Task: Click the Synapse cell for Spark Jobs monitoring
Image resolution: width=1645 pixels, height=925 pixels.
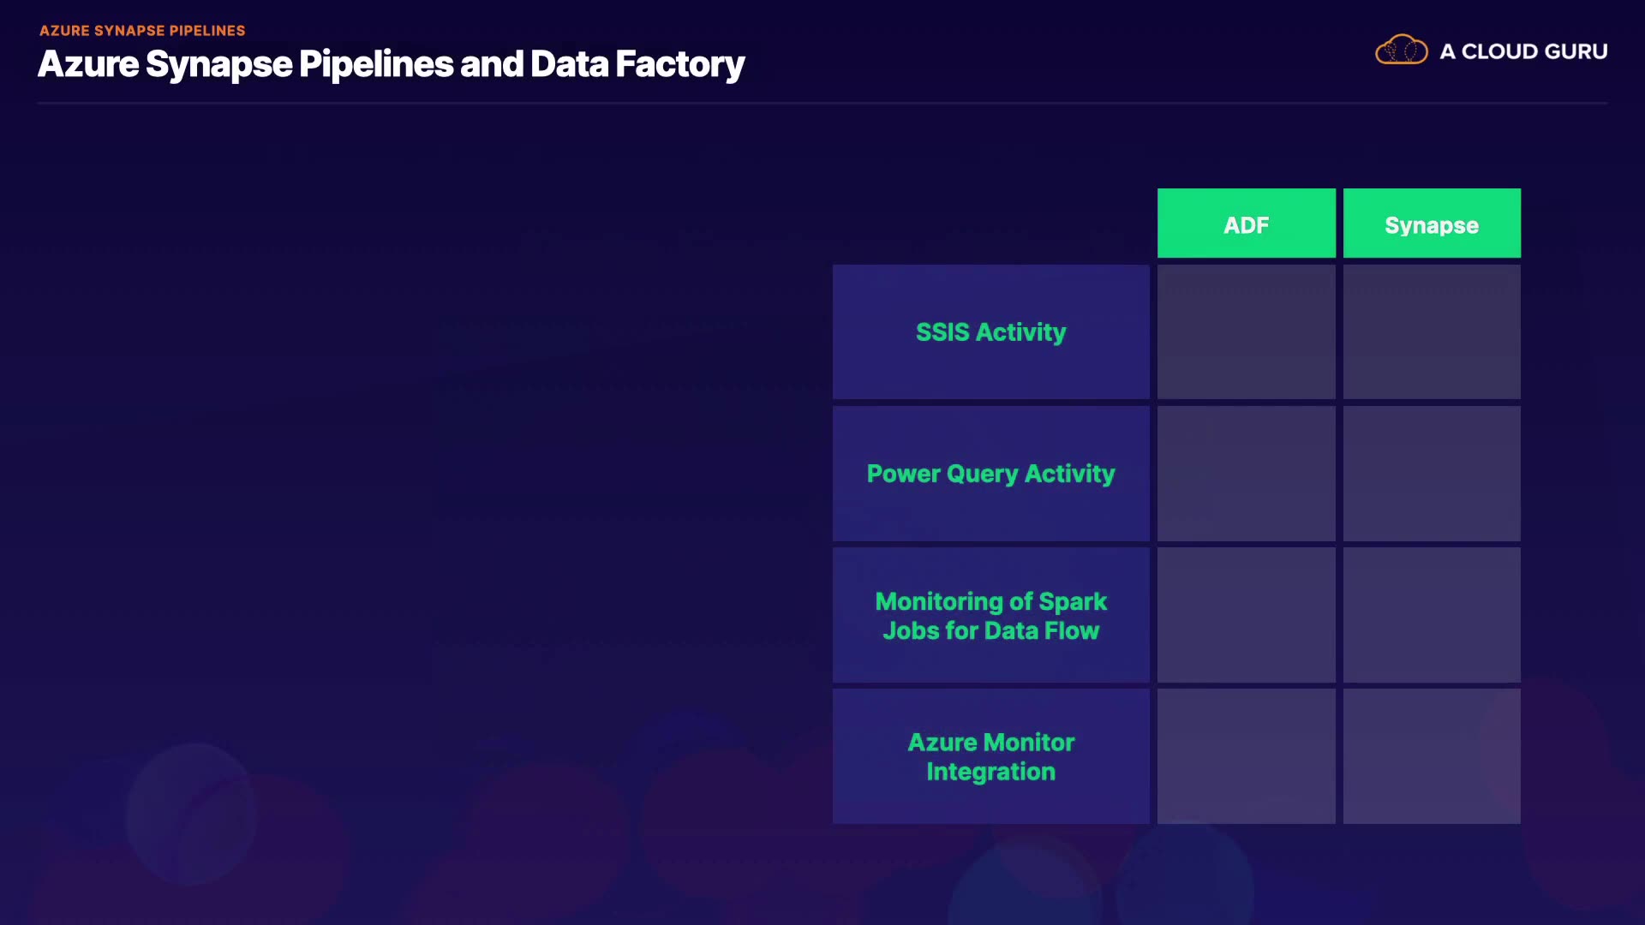Action: (x=1432, y=616)
